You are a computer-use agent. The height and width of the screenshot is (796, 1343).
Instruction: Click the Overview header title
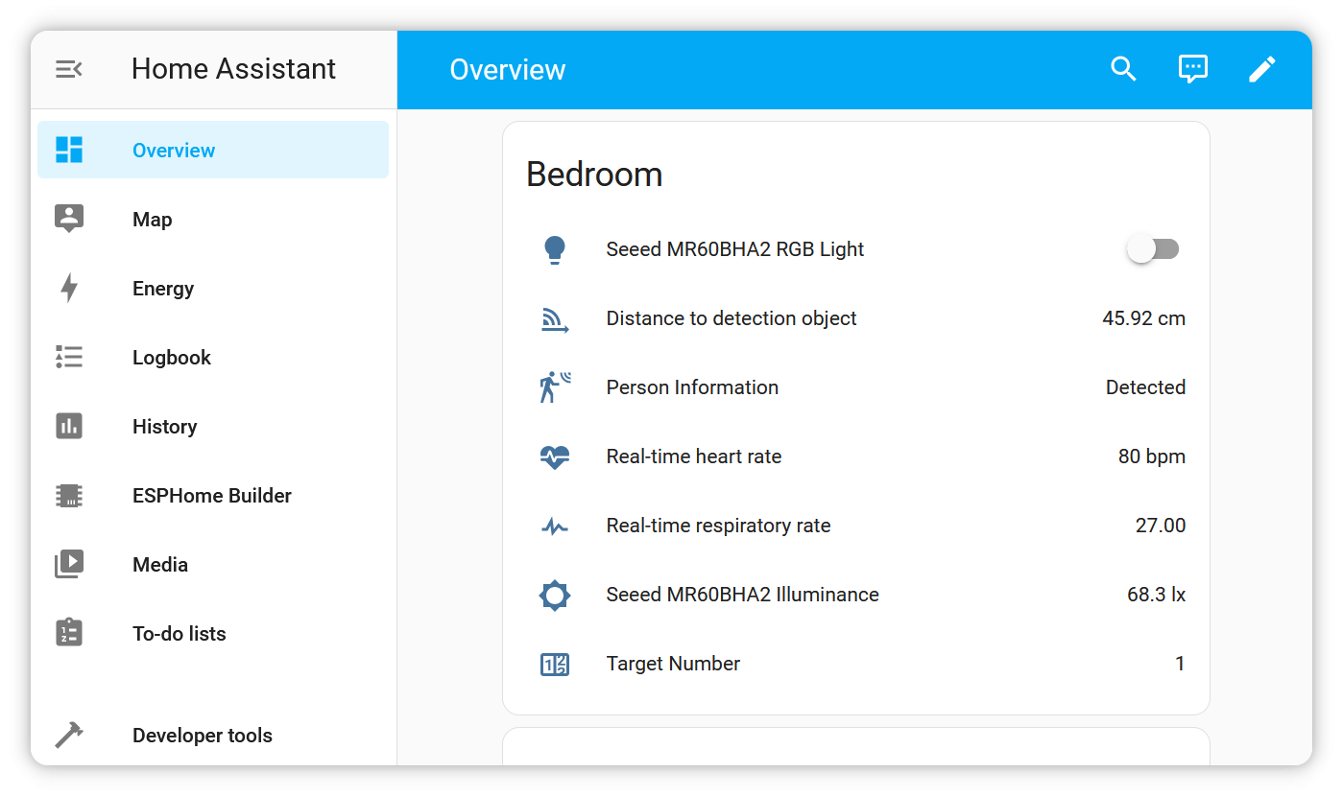click(508, 69)
